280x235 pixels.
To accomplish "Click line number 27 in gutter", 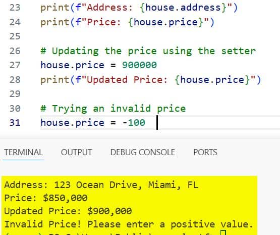I will [x=15, y=65].
